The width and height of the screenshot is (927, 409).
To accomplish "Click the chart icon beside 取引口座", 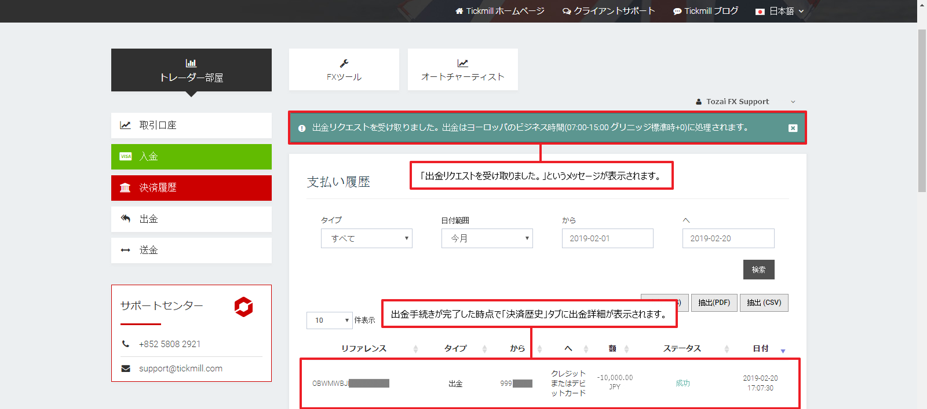I will [125, 125].
